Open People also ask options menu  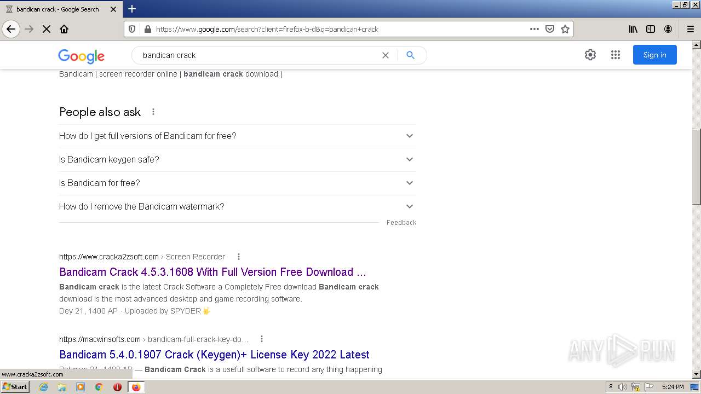coord(153,112)
